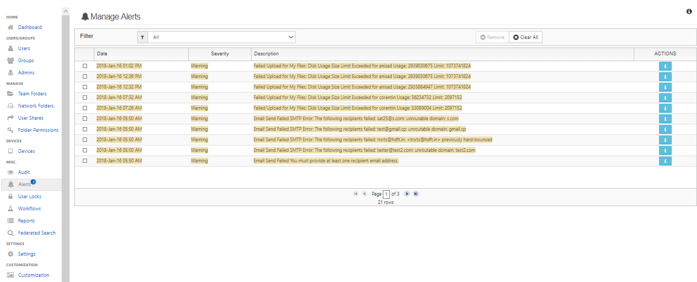Open Team Folders in the sidebar
Image resolution: width=697 pixels, height=282 pixels.
[32, 94]
